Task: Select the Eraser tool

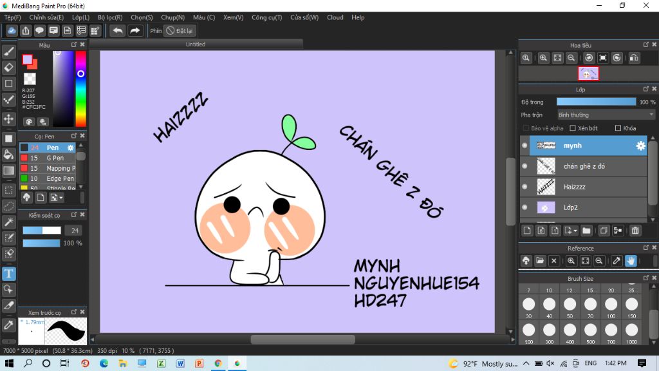Action: (x=9, y=67)
